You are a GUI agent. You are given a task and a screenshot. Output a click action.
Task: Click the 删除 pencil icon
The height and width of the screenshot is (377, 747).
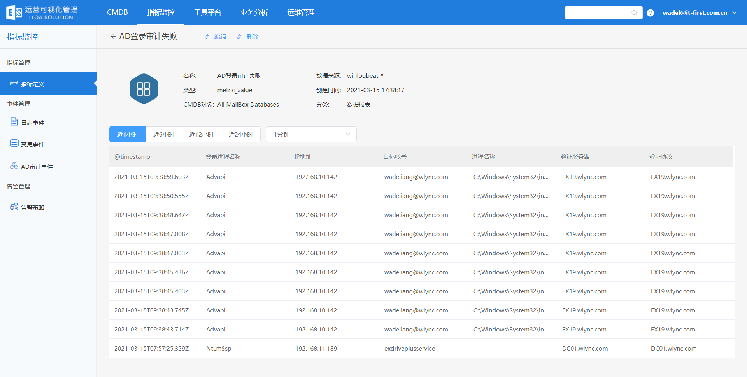click(x=240, y=37)
